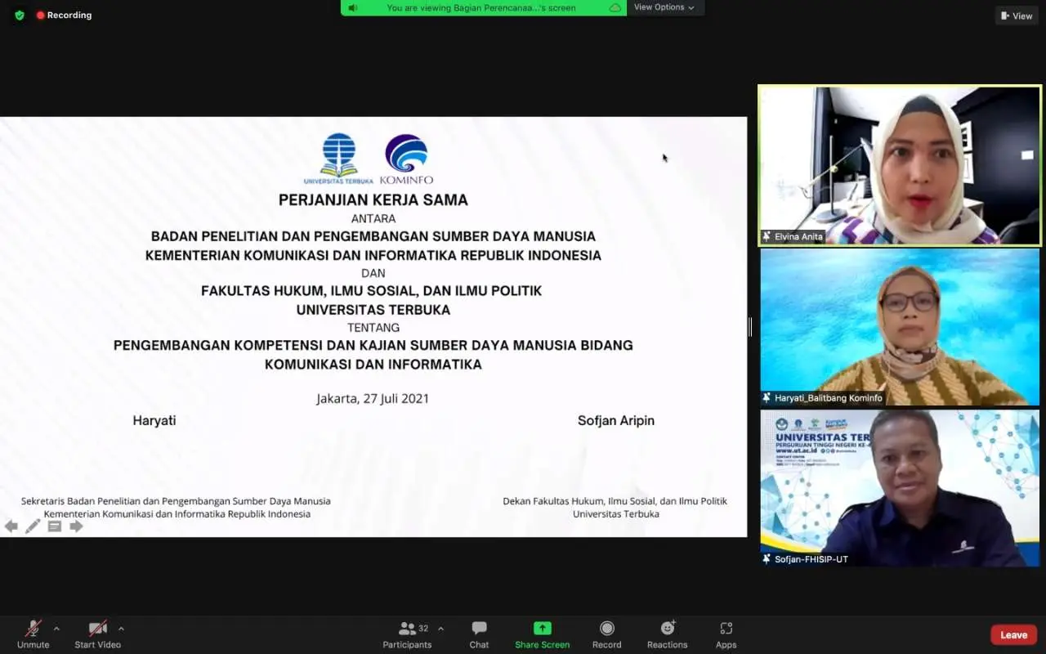Screen dimensions: 1046x654
Task: Open the slide subtitles/menu icon
Action: [55, 526]
